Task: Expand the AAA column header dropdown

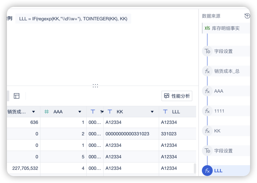Action: 80,112
